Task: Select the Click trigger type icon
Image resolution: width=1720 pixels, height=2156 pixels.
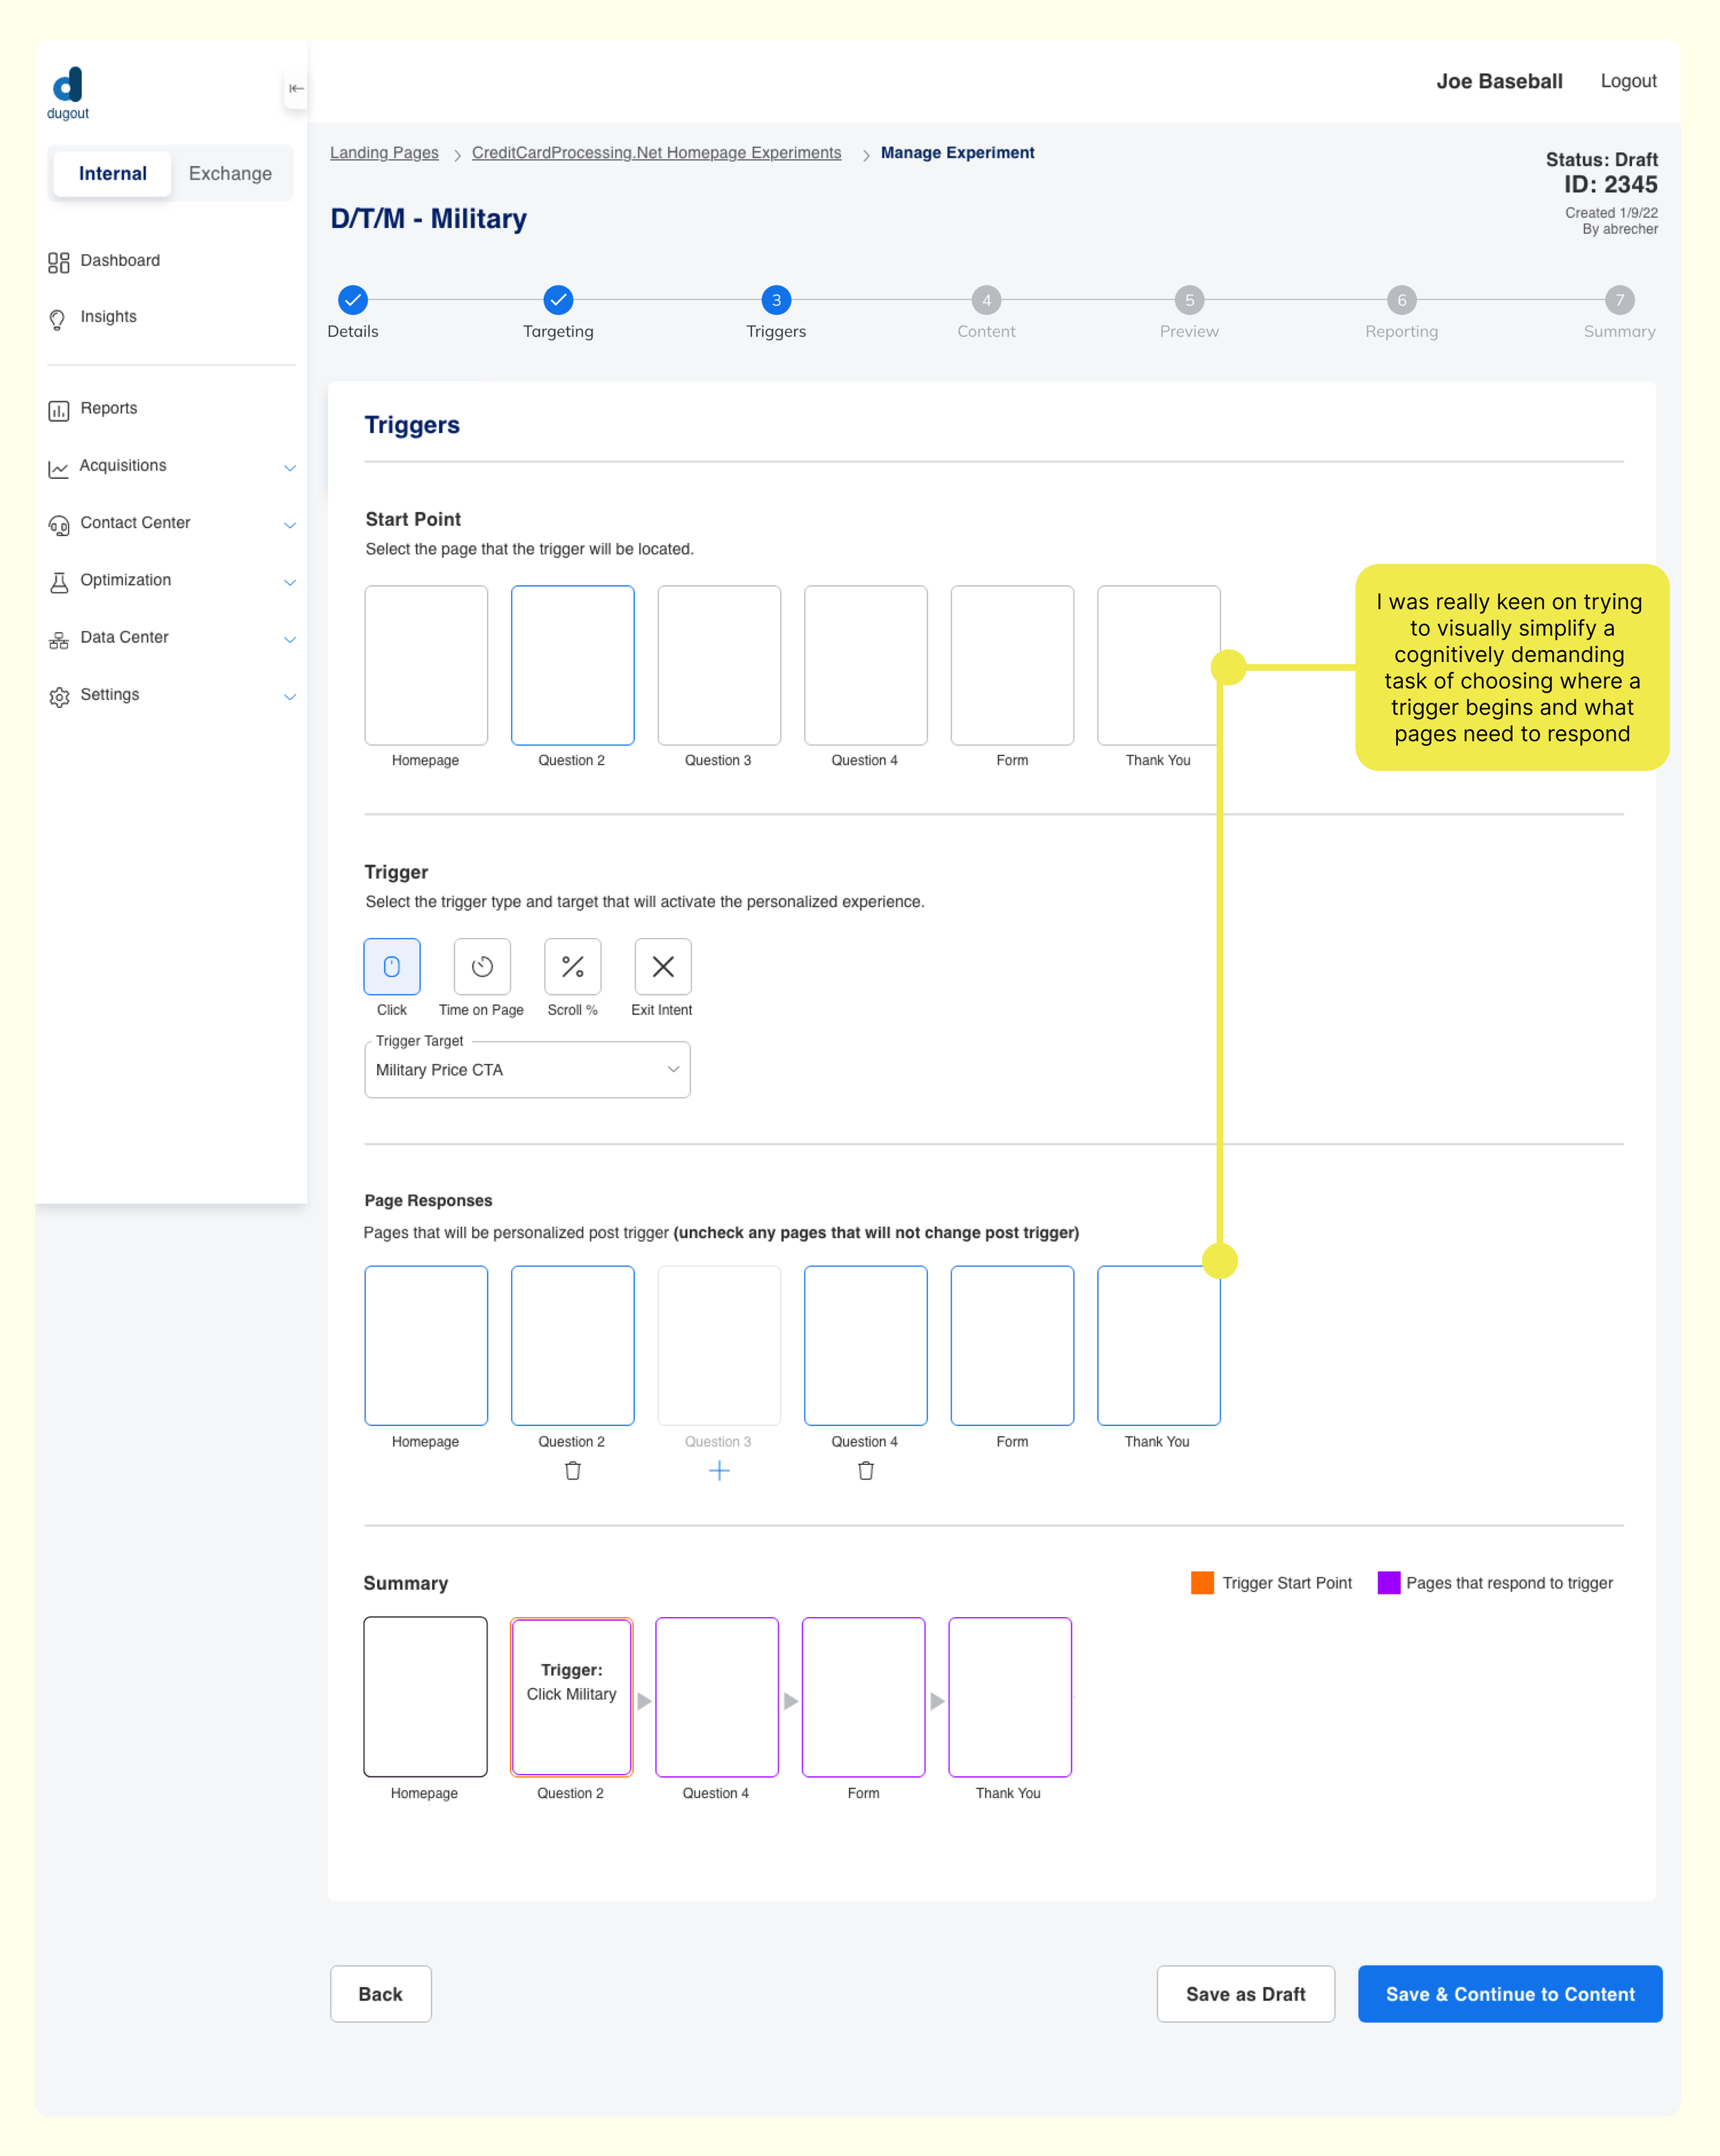Action: point(391,966)
